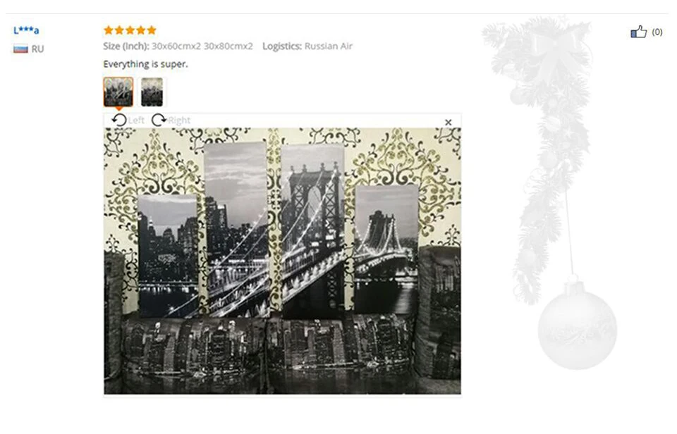Viewport: 677px width, 434px height.
Task: Click the first orange rating star
Action: point(109,30)
